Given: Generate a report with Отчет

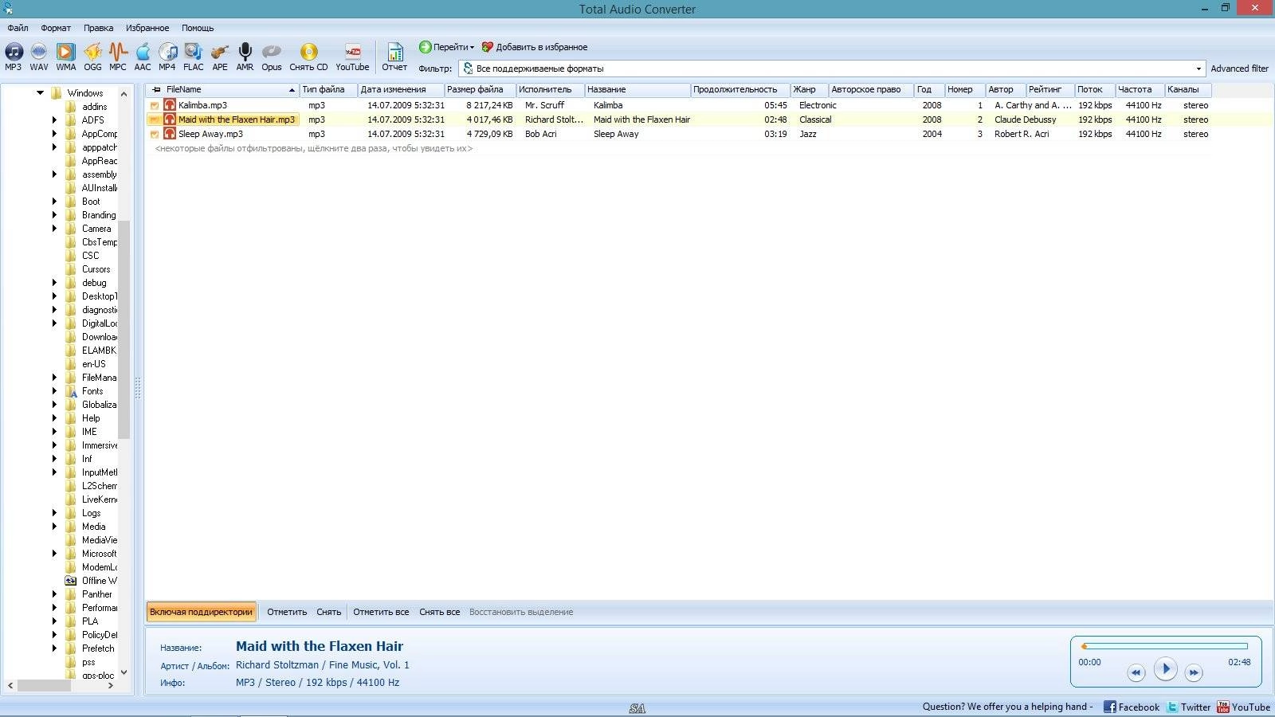Looking at the screenshot, I should click(x=394, y=57).
